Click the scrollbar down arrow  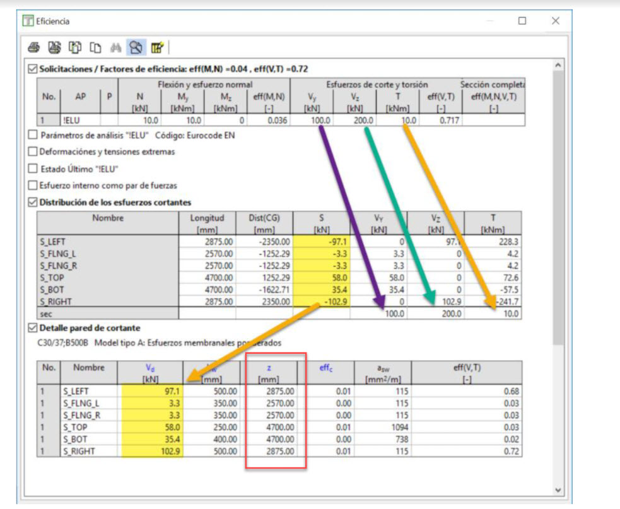[558, 489]
